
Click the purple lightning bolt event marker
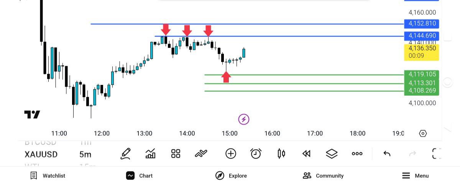(244, 119)
